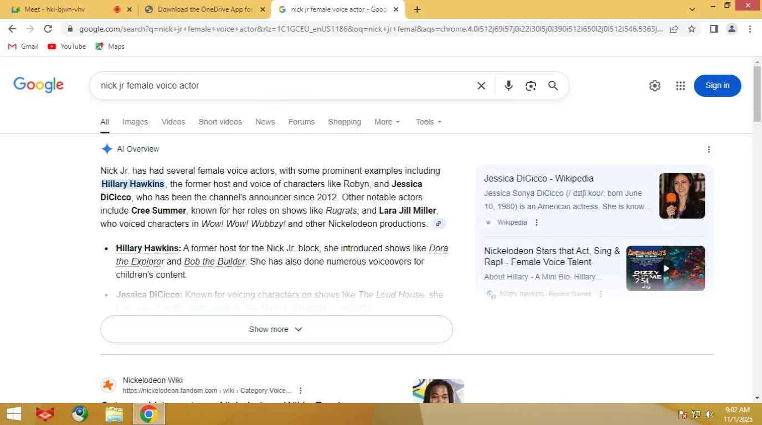
Task: Start a voice search with the microphone
Action: 508,86
